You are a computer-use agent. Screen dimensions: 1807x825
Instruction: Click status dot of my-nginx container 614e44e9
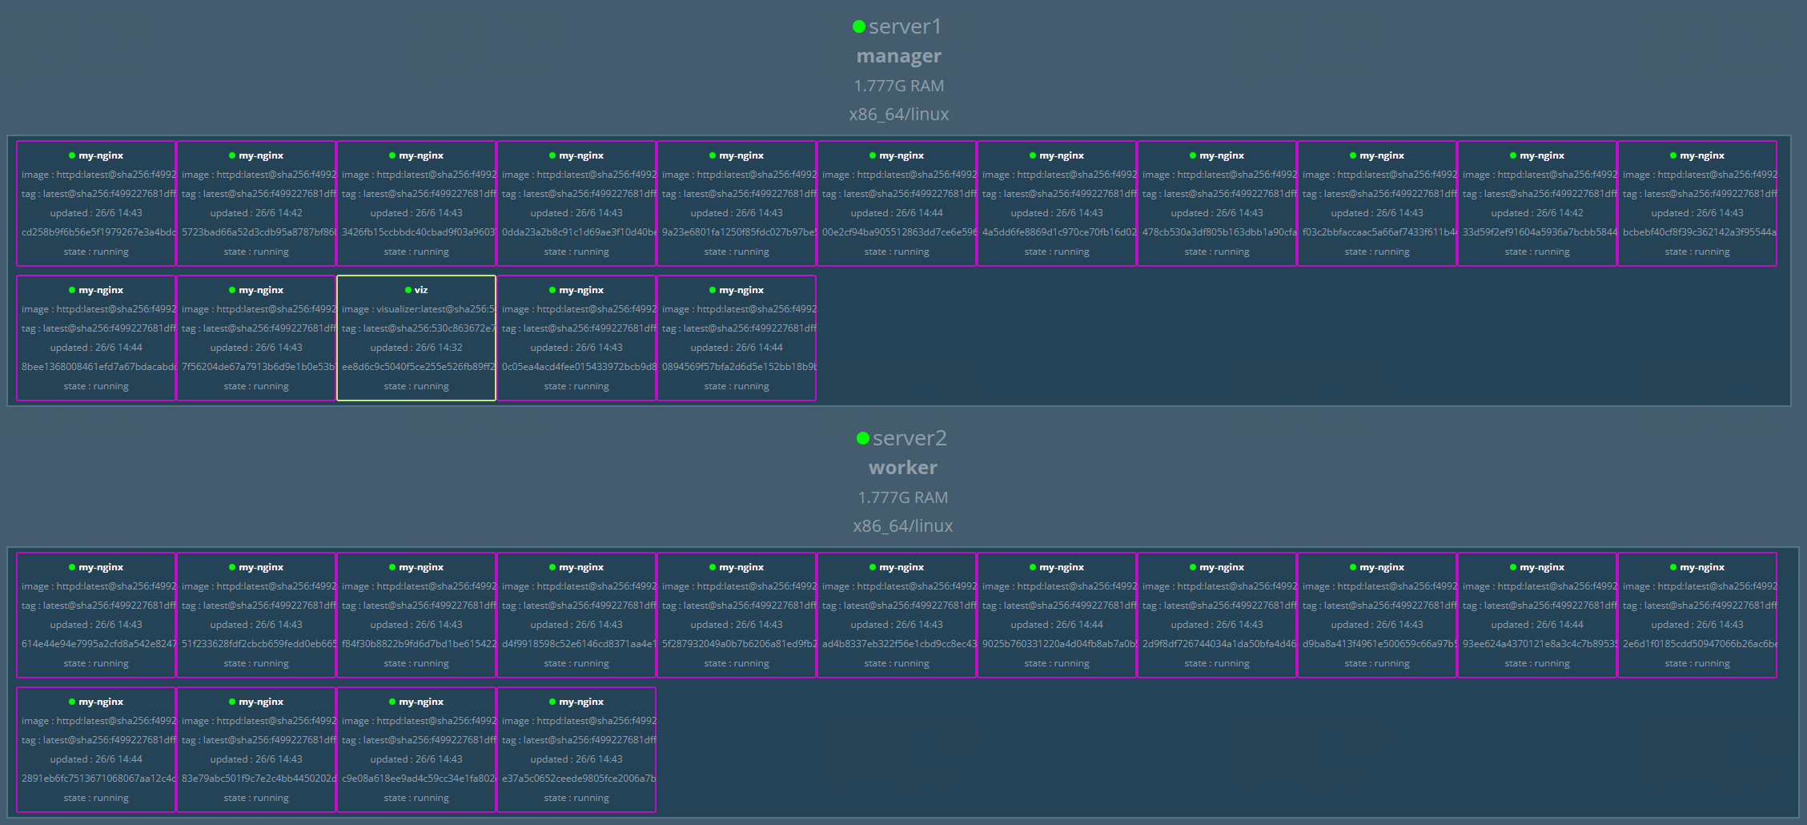pyautogui.click(x=72, y=567)
